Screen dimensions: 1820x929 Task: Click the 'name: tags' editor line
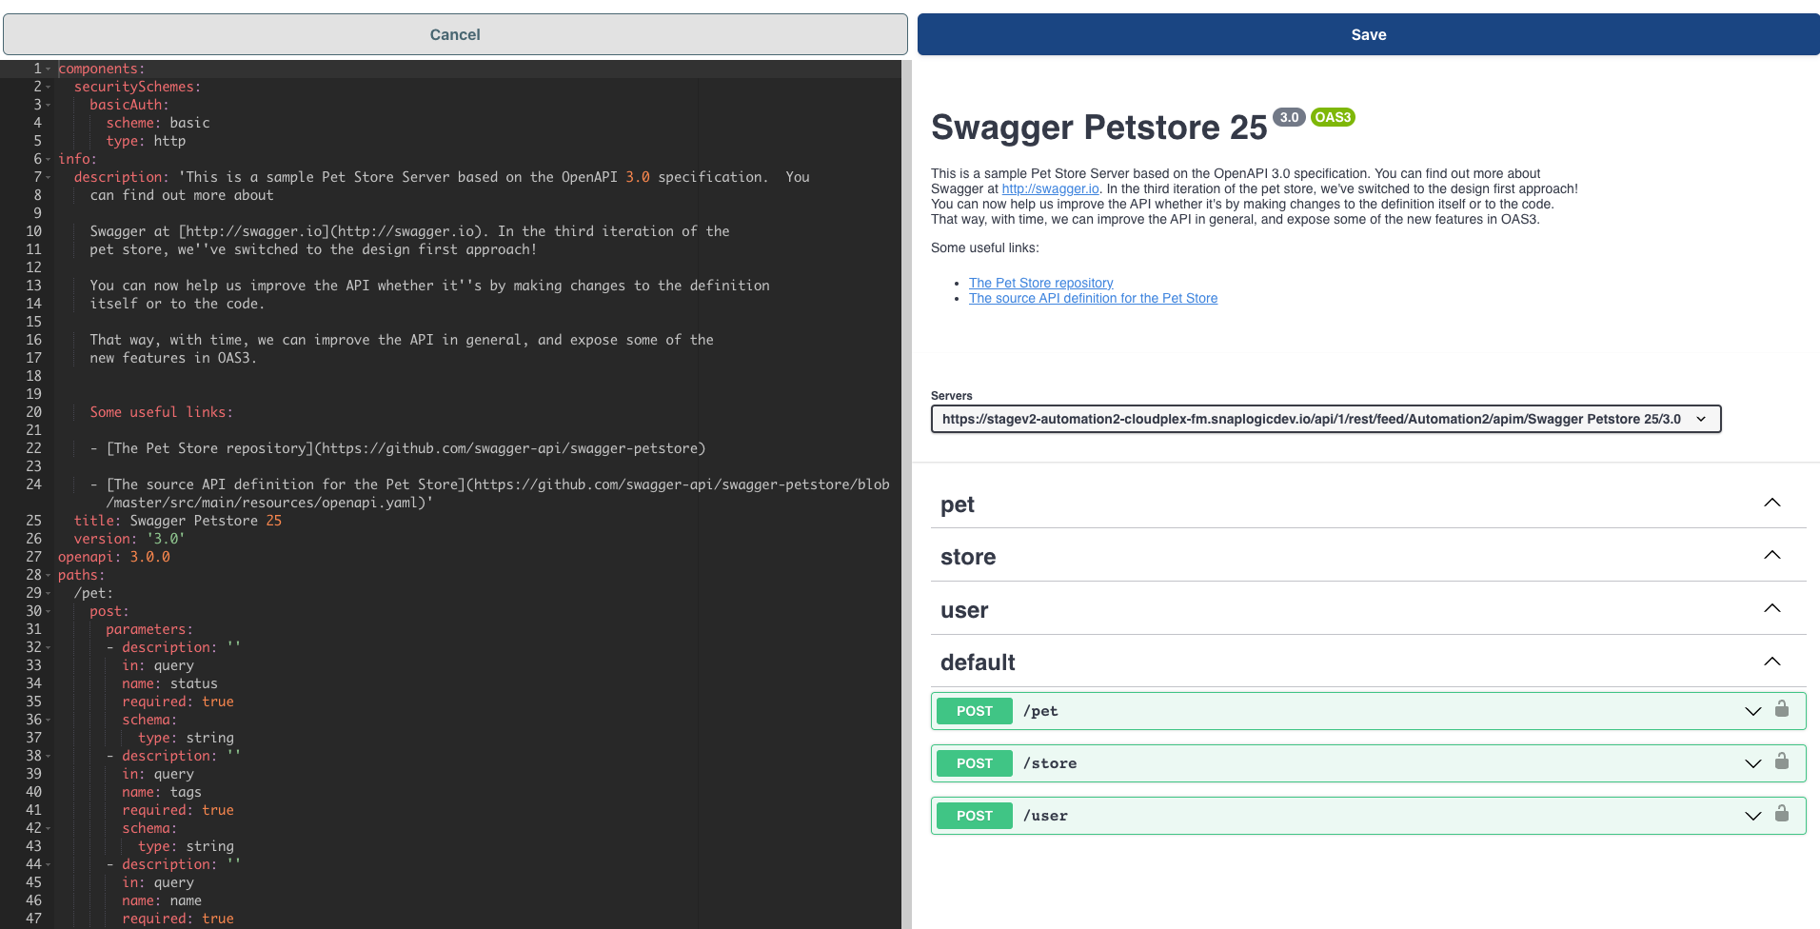pyautogui.click(x=162, y=792)
